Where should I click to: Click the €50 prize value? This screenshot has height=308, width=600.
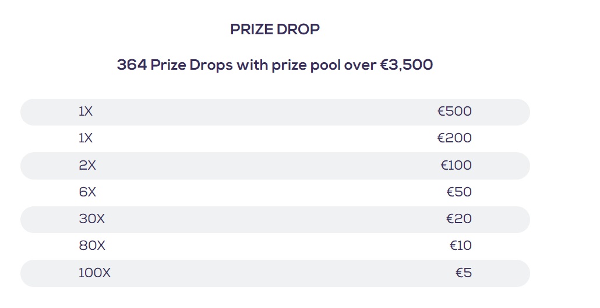point(459,192)
